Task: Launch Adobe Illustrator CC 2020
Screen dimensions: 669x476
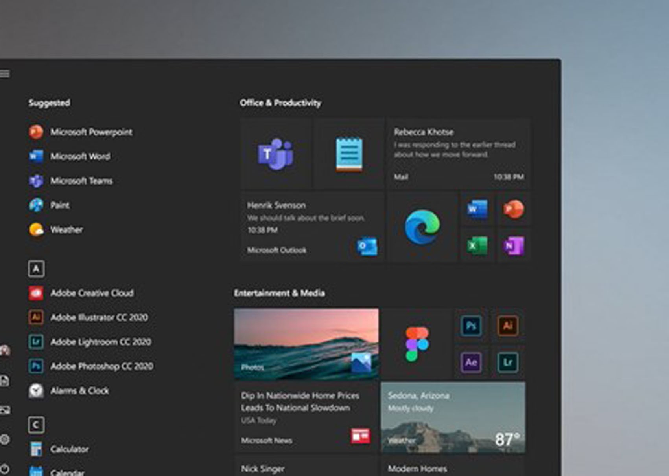Action: pyautogui.click(x=88, y=317)
